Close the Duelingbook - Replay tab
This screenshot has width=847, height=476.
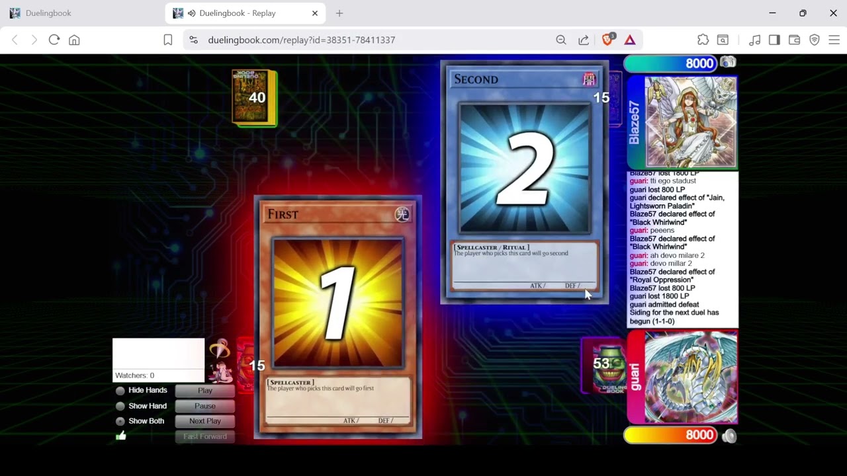pyautogui.click(x=315, y=13)
